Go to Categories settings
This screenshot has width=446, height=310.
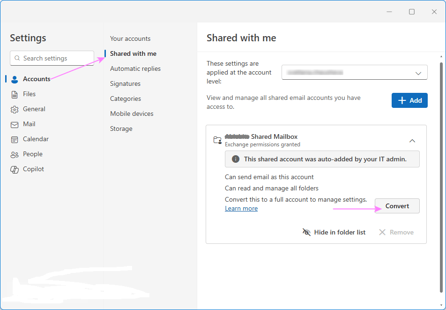coord(126,99)
